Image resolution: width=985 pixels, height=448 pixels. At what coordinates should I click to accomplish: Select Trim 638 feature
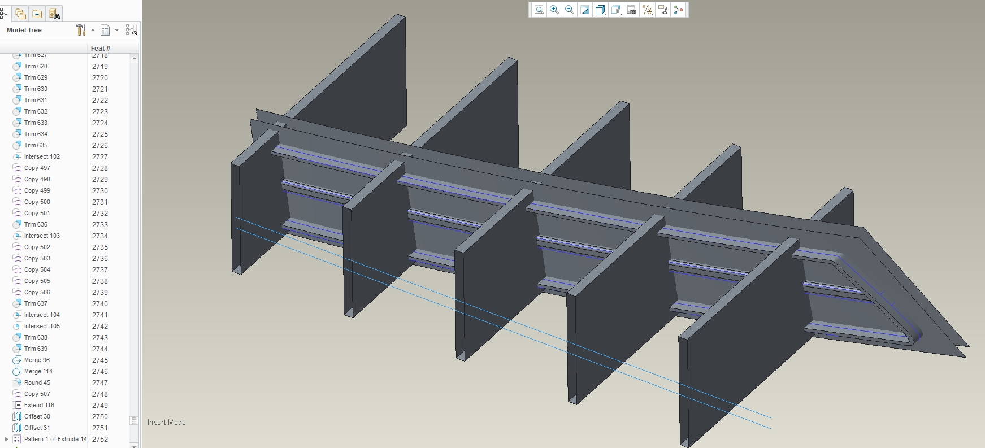(x=36, y=337)
